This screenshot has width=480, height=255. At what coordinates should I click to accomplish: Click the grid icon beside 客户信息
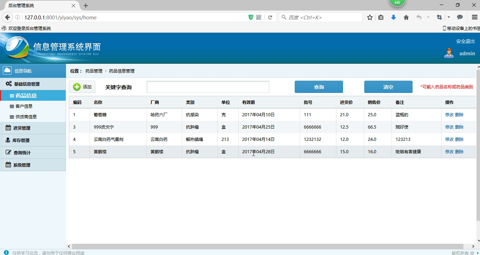click(x=12, y=106)
